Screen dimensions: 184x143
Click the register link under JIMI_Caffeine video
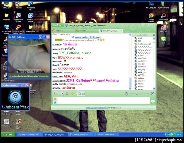coord(13,77)
